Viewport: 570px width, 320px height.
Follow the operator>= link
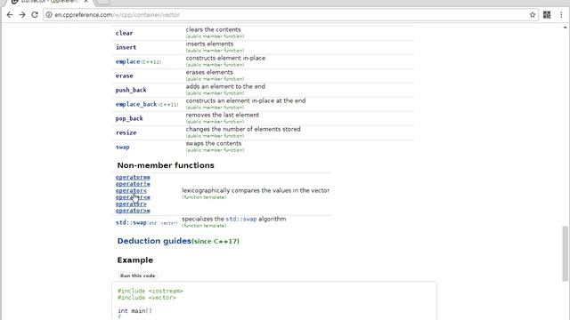[133, 211]
